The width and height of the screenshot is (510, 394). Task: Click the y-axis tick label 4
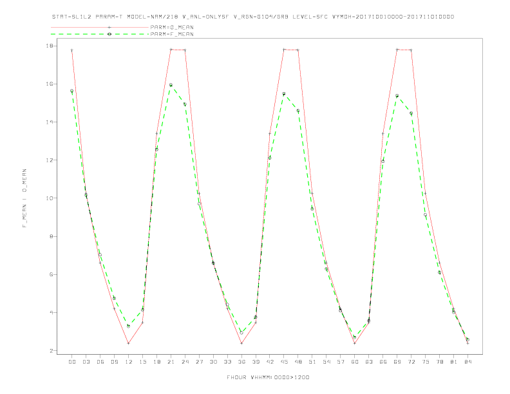52,312
